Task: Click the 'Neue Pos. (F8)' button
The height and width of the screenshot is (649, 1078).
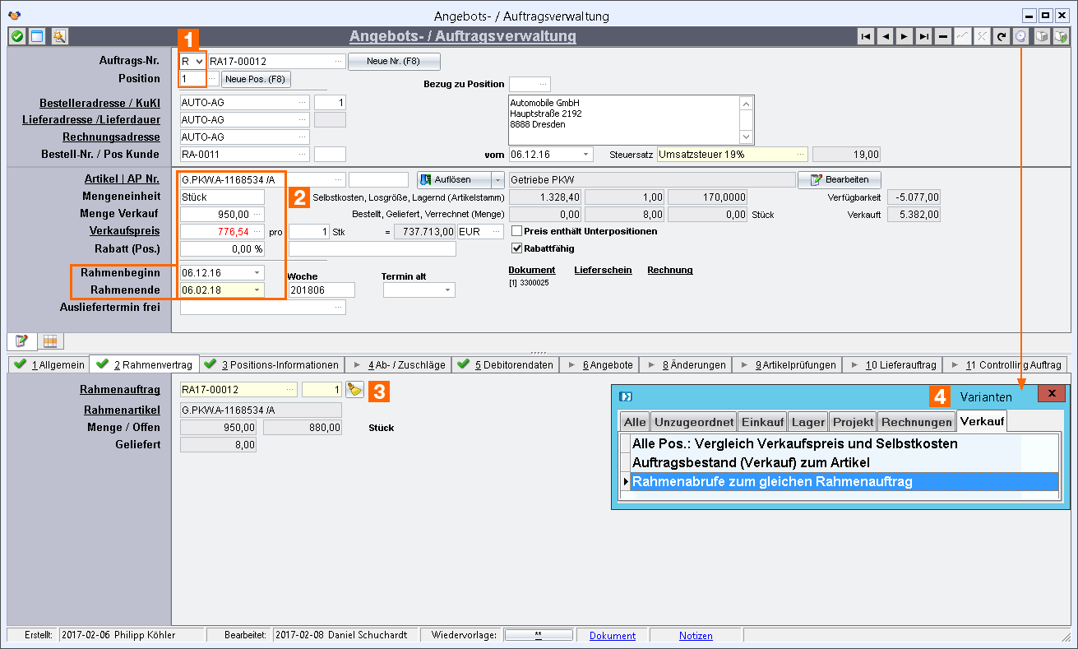Action: coord(256,79)
